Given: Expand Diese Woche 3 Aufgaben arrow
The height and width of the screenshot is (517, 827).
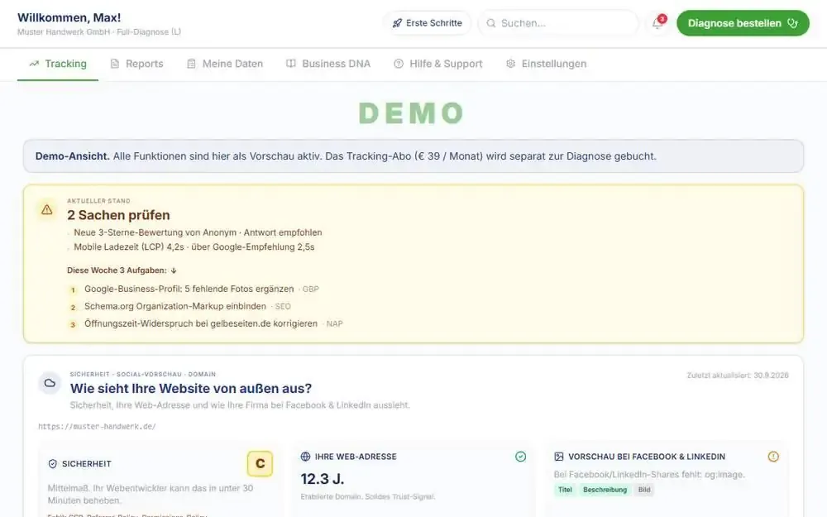Looking at the screenshot, I should pyautogui.click(x=174, y=270).
